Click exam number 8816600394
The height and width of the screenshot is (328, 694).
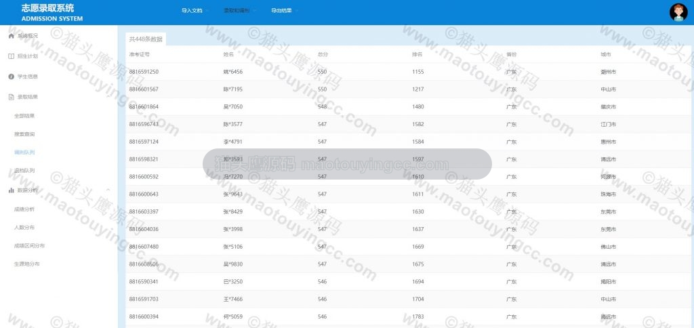coord(144,316)
